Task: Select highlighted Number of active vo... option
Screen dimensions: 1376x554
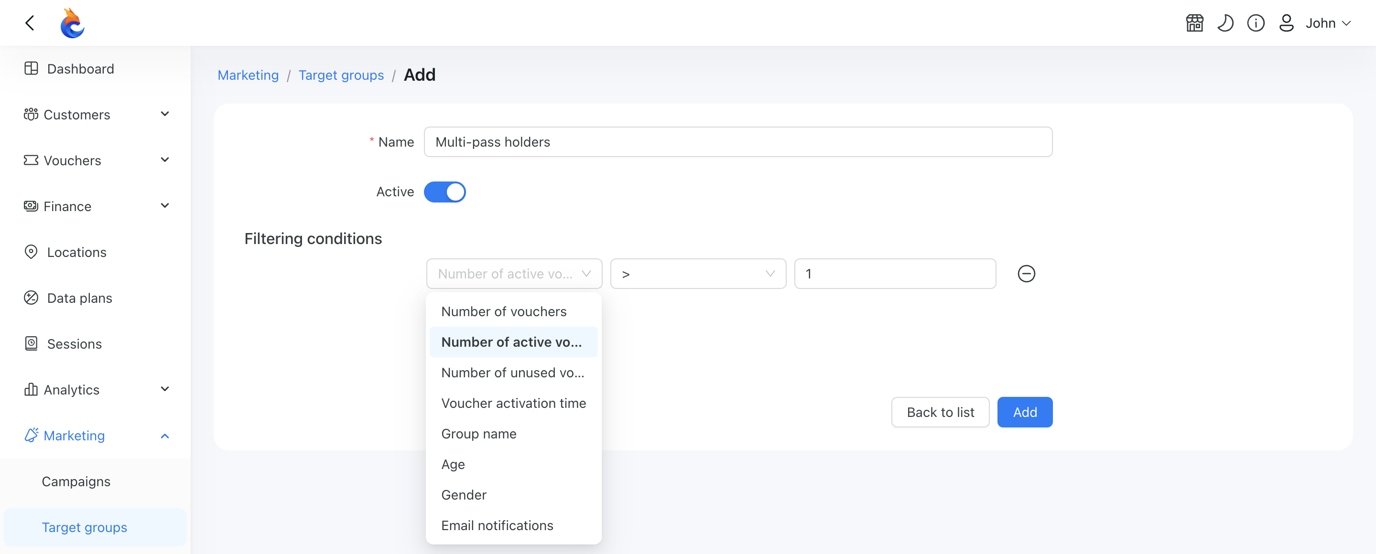Action: (513, 342)
